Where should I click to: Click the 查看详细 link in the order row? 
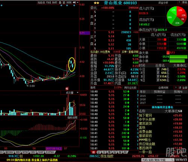(133, 52)
